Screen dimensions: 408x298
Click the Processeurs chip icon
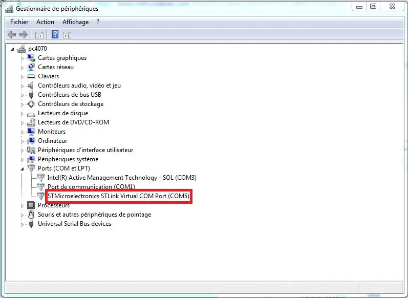(31, 205)
